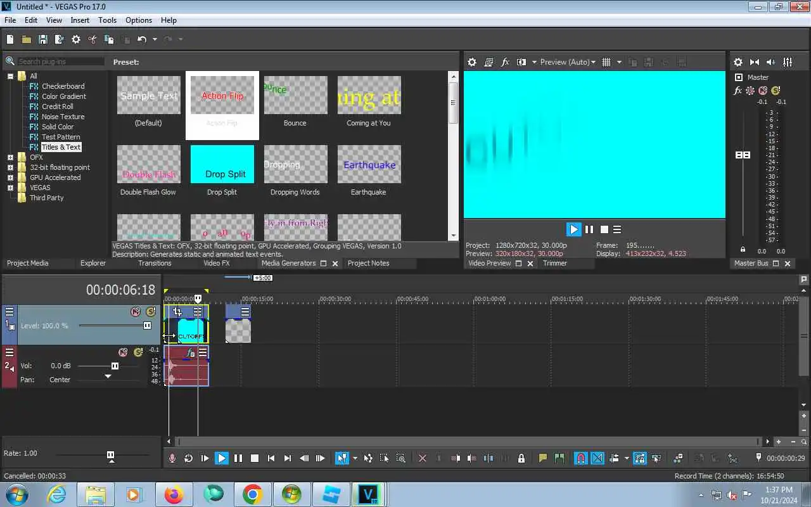Lock the event with the padlock icon
This screenshot has width=811, height=507.
521,458
